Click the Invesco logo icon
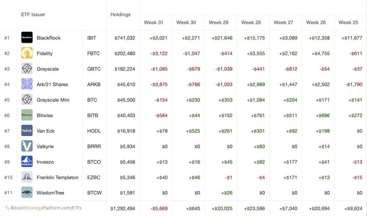This screenshot has height=216, width=367. (27, 161)
